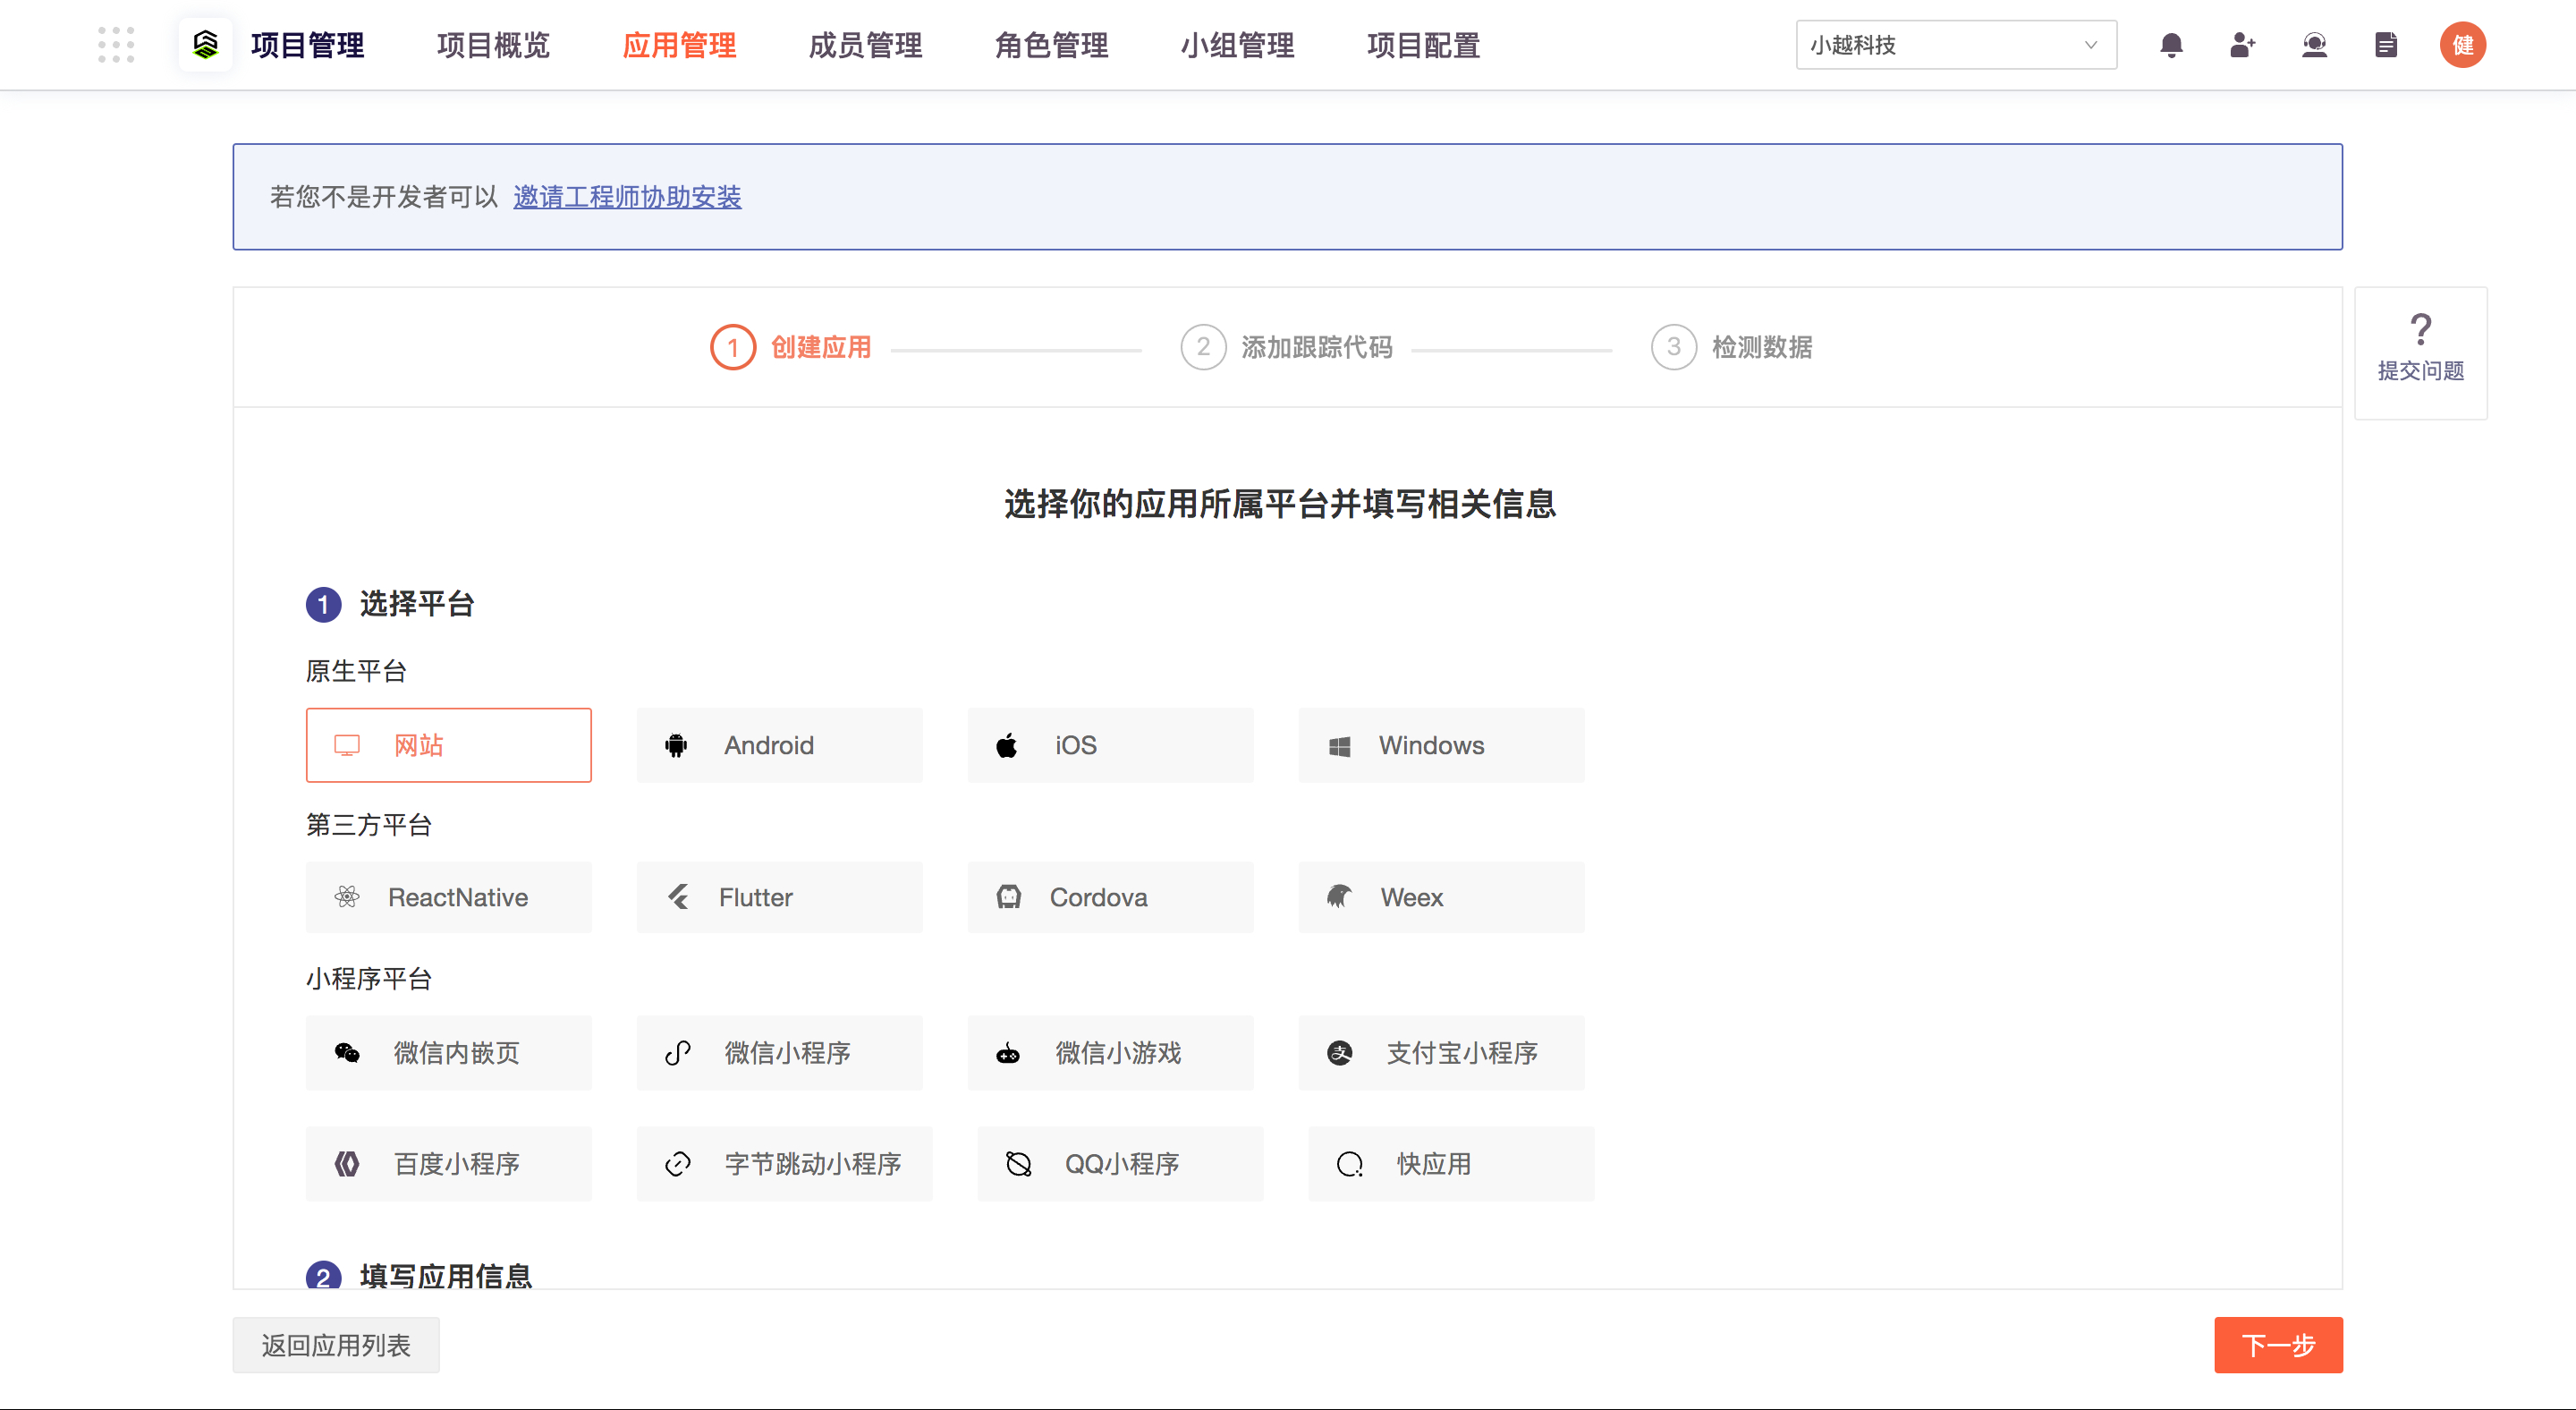
Task: Pick the Flutter platform option
Action: click(779, 897)
